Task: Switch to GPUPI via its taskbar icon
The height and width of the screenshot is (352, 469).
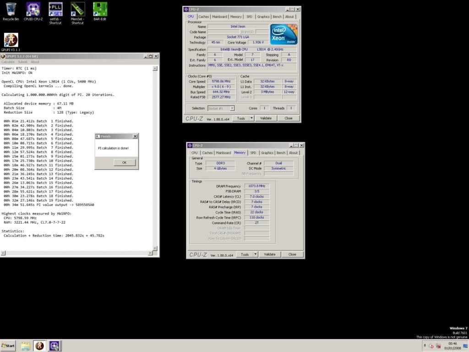Action: pos(39,346)
